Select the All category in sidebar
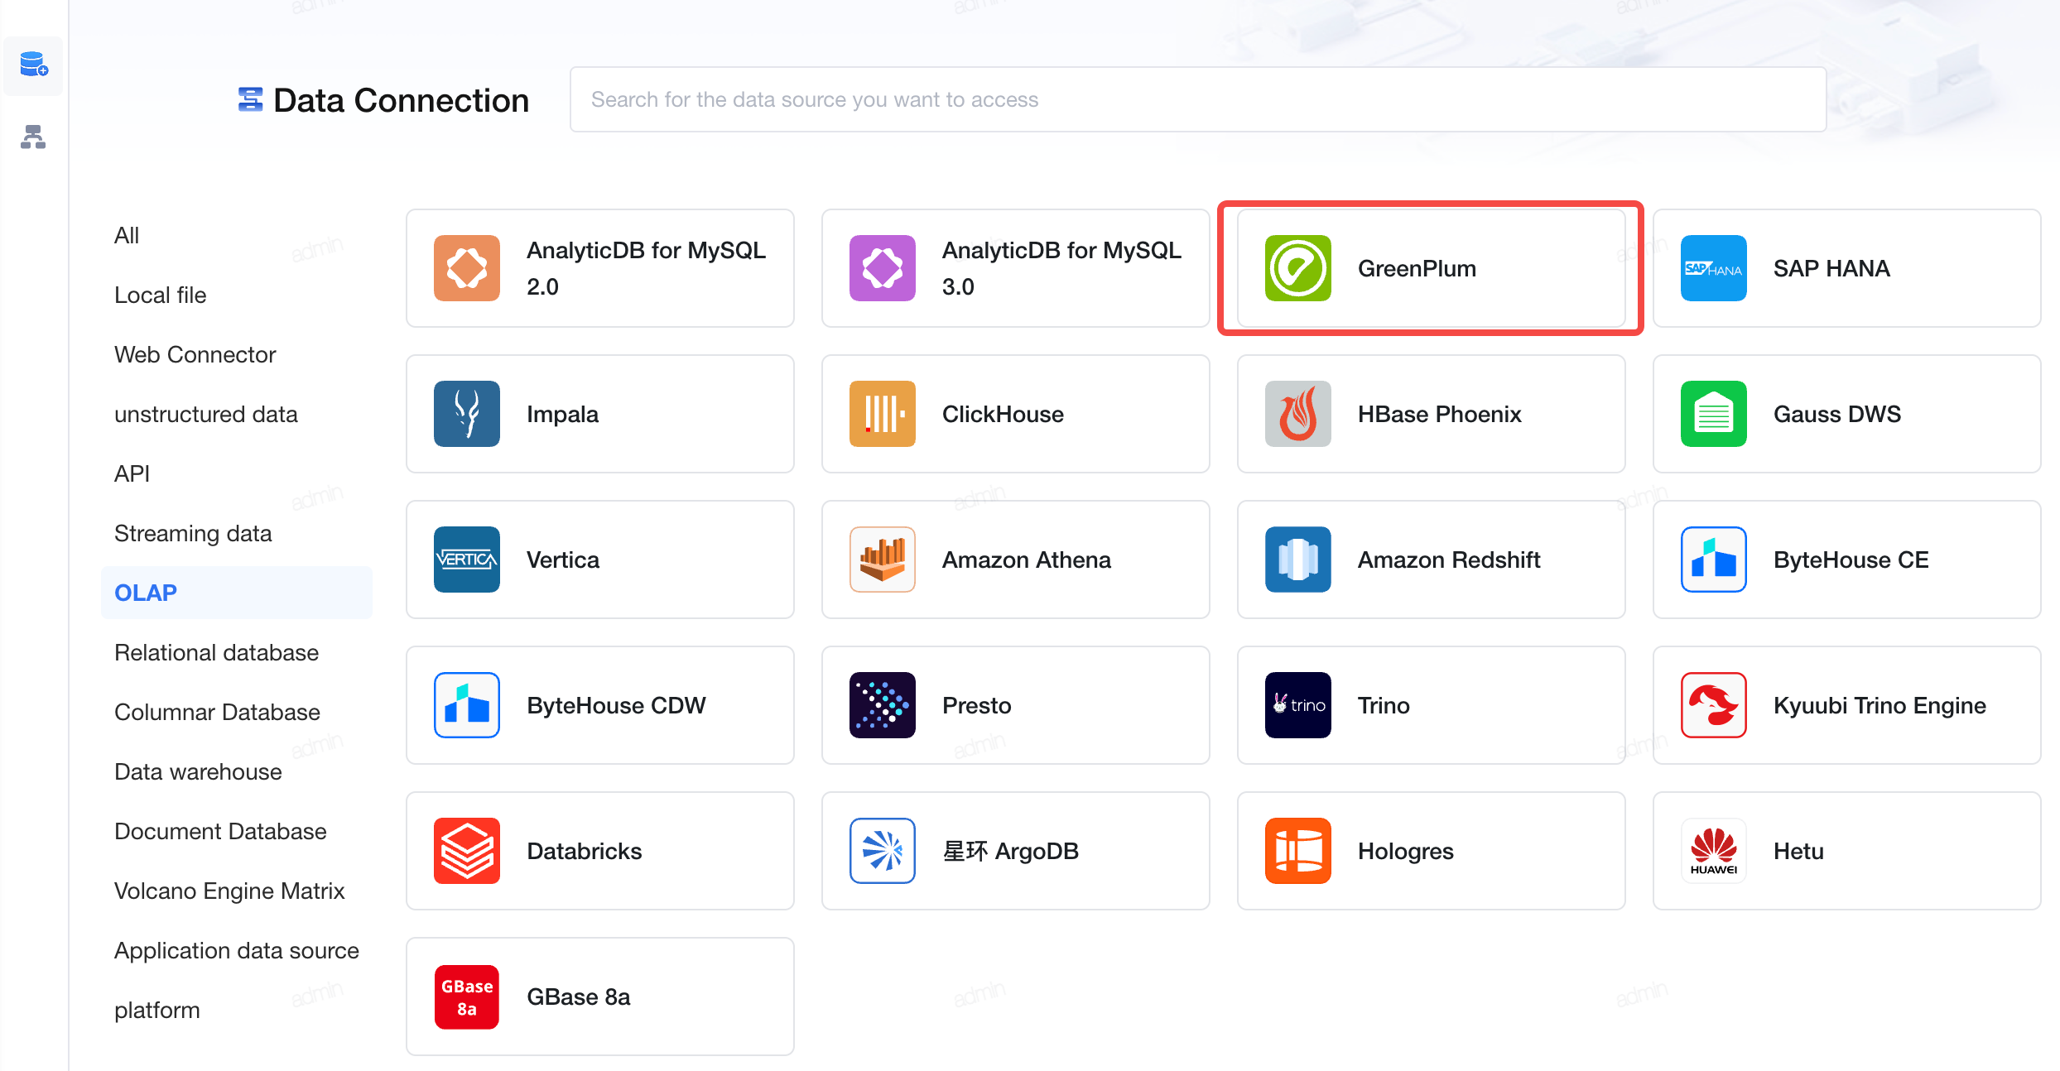Image resolution: width=2060 pixels, height=1071 pixels. (127, 235)
